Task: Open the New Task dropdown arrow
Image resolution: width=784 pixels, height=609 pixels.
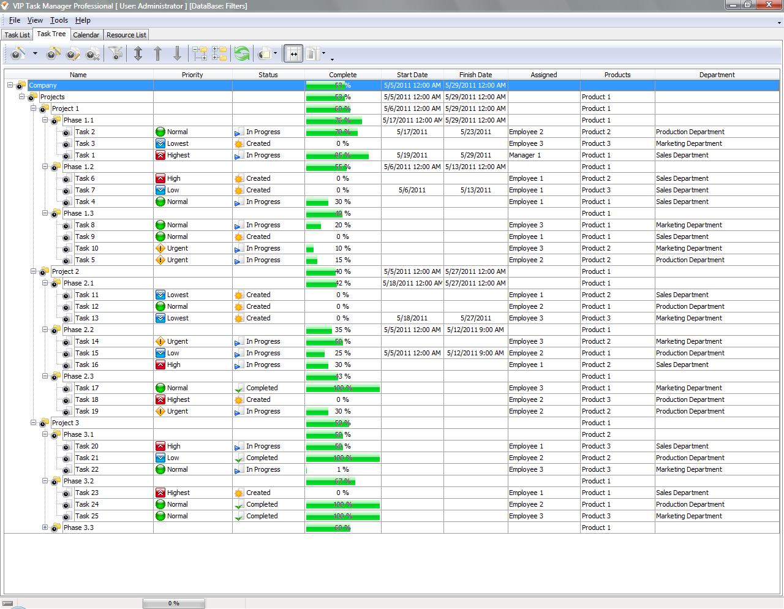Action: (35, 54)
